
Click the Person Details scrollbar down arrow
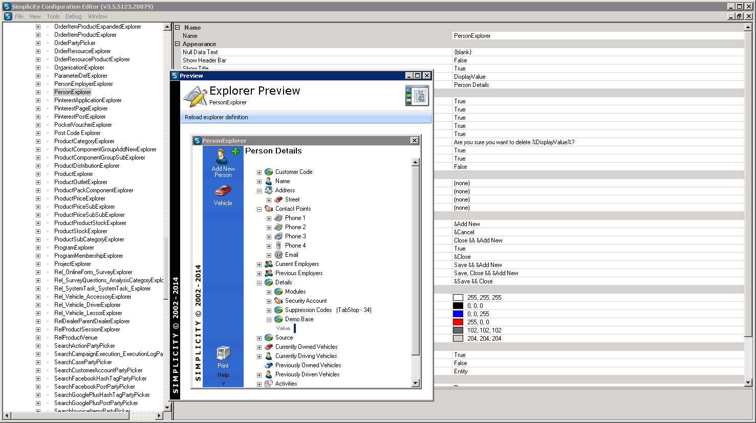coord(416,383)
